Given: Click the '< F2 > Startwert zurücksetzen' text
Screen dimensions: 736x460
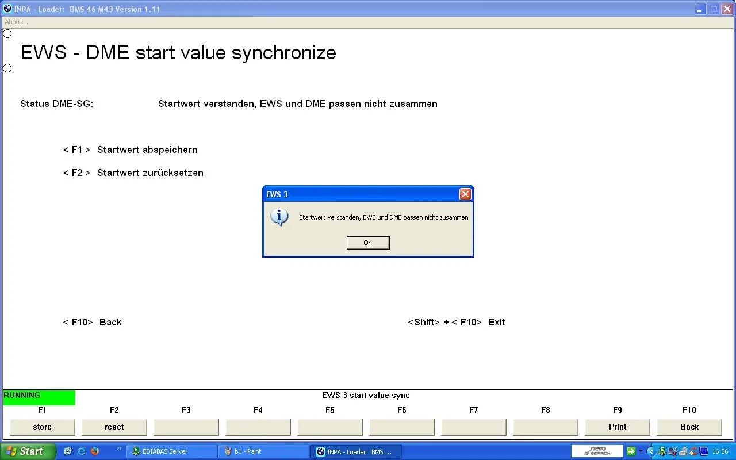Looking at the screenshot, I should click(x=133, y=172).
